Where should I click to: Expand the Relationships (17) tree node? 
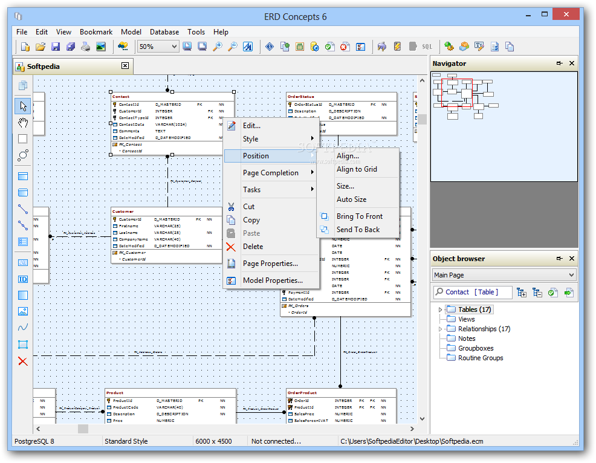pos(440,329)
